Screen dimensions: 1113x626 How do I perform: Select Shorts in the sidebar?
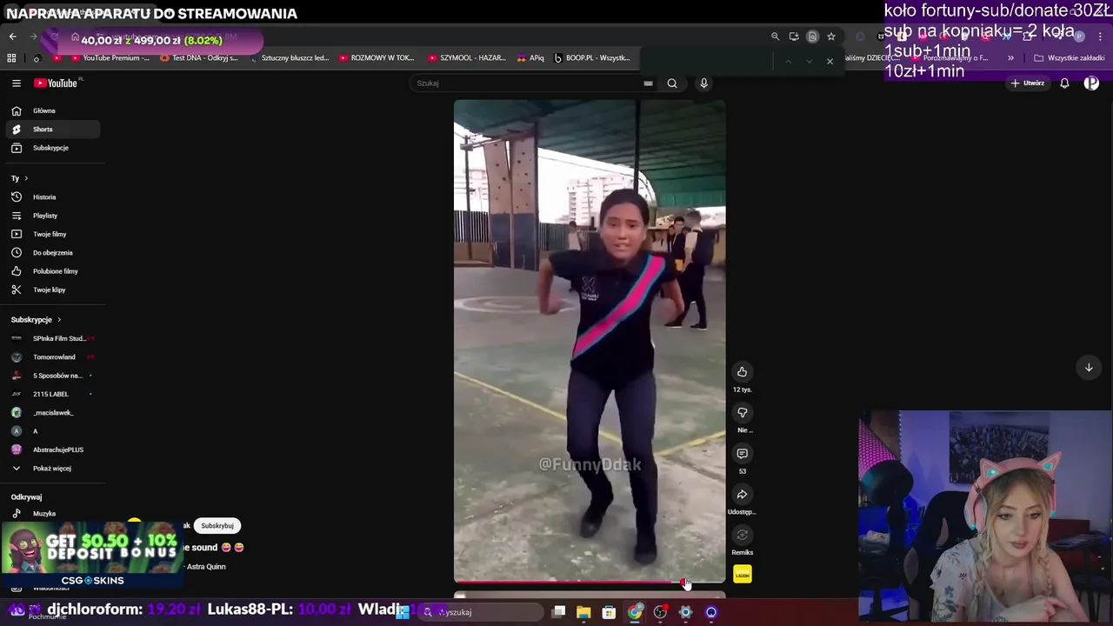pos(52,129)
